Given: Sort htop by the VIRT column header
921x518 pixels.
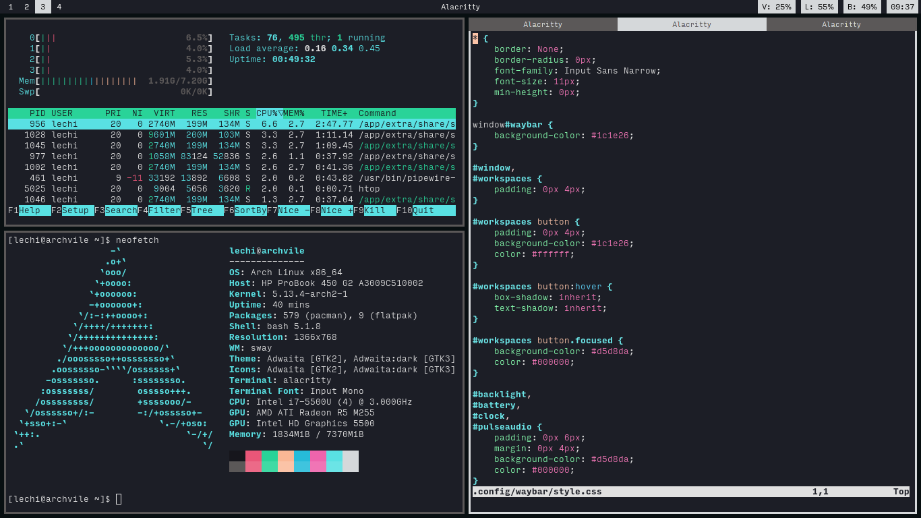Looking at the screenshot, I should tap(165, 113).
